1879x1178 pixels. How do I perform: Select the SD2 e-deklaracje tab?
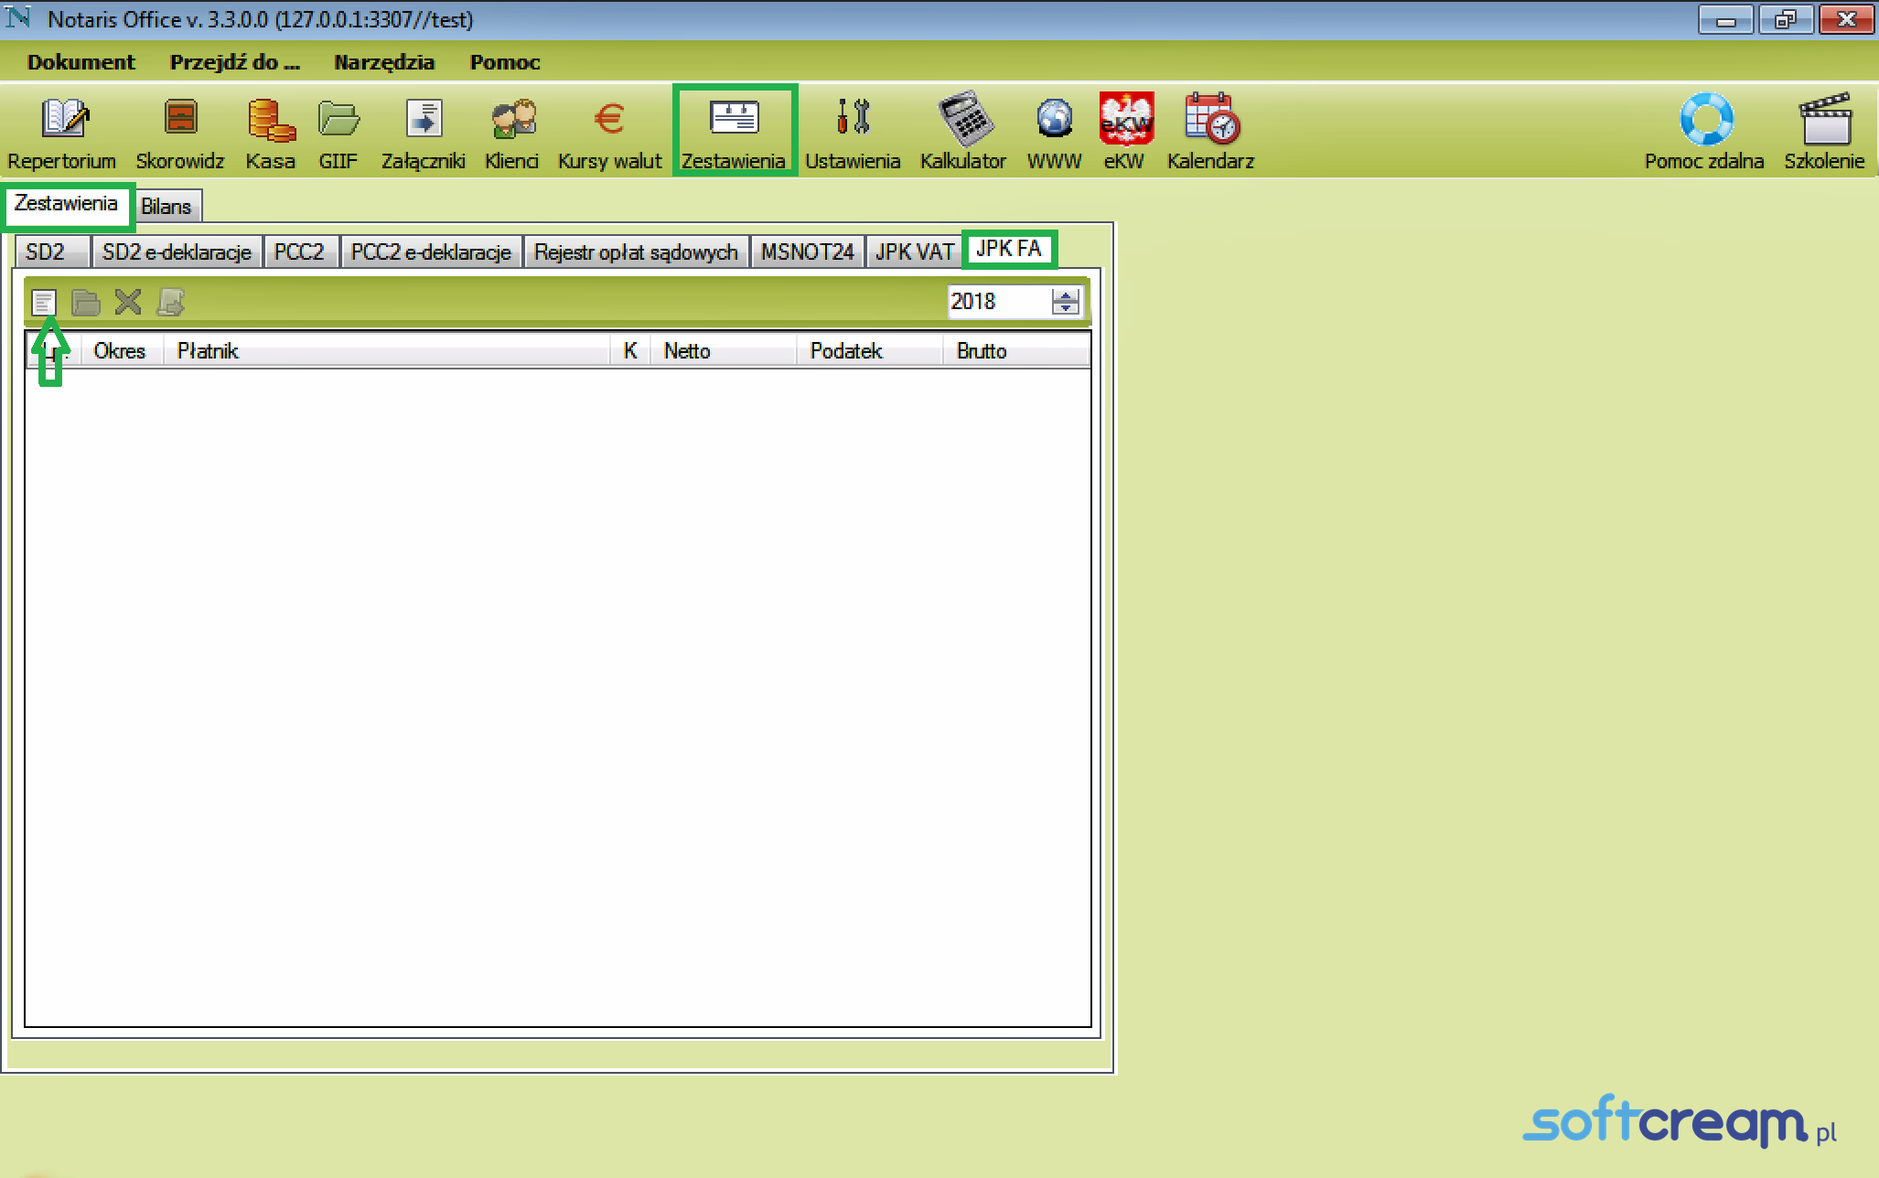coord(177,252)
